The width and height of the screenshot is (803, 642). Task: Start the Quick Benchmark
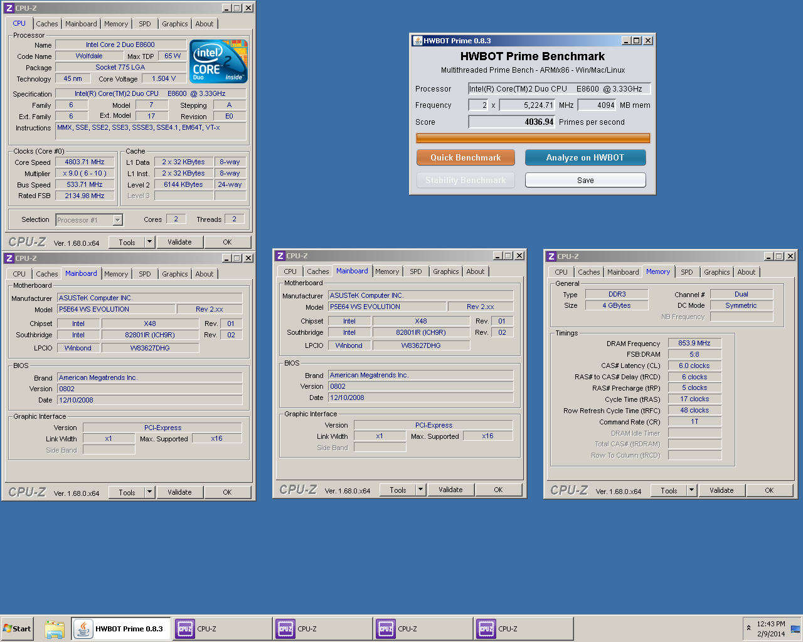465,157
